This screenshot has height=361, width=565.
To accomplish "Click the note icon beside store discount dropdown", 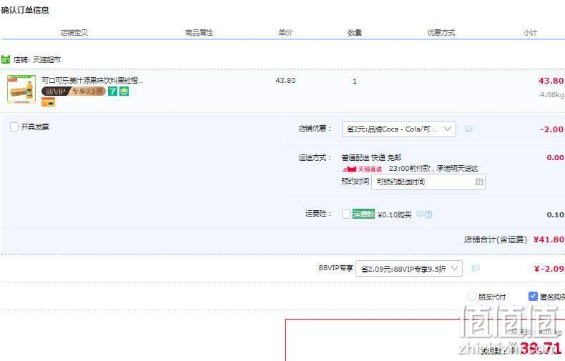I will click(x=468, y=129).
